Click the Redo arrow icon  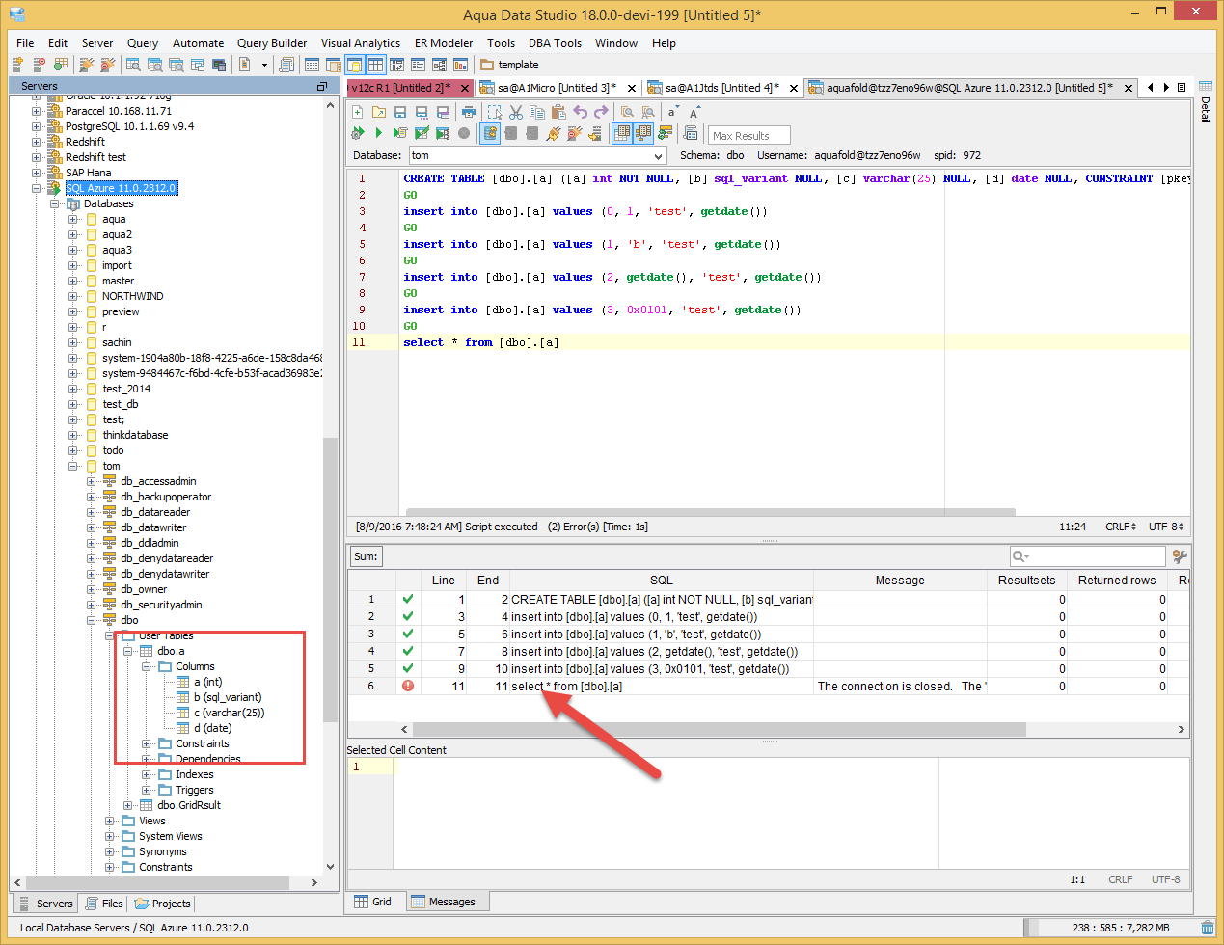coord(601,112)
